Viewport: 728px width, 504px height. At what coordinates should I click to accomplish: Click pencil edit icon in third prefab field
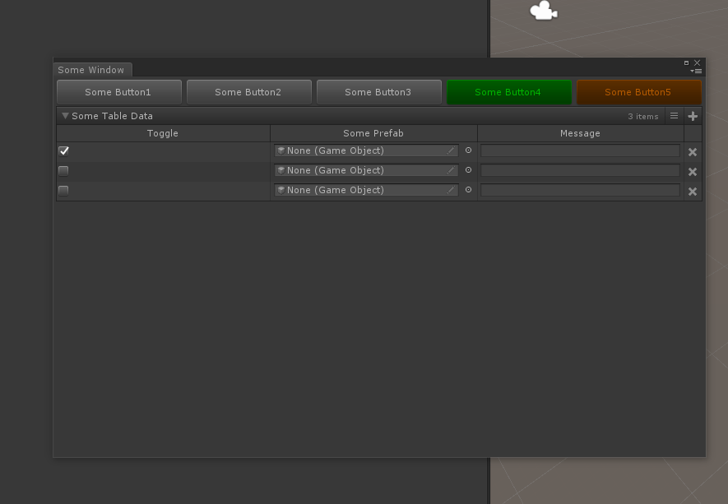click(451, 190)
